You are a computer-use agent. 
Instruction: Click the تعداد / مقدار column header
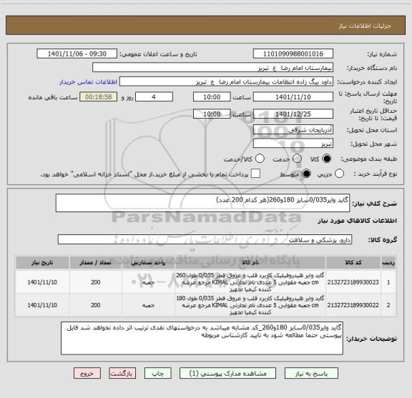(x=95, y=262)
